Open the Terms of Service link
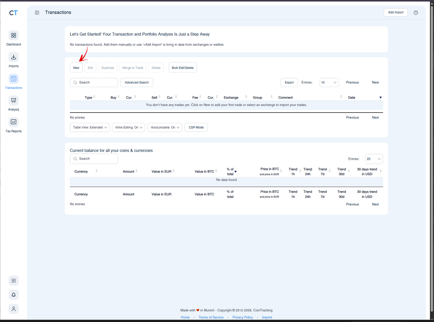Image resolution: width=434 pixels, height=322 pixels. point(211,317)
